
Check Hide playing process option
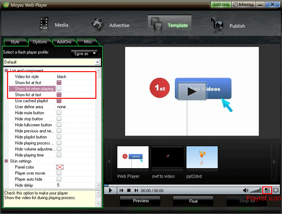[59, 143]
